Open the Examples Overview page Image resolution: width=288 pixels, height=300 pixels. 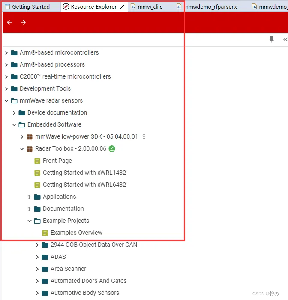[76, 233]
